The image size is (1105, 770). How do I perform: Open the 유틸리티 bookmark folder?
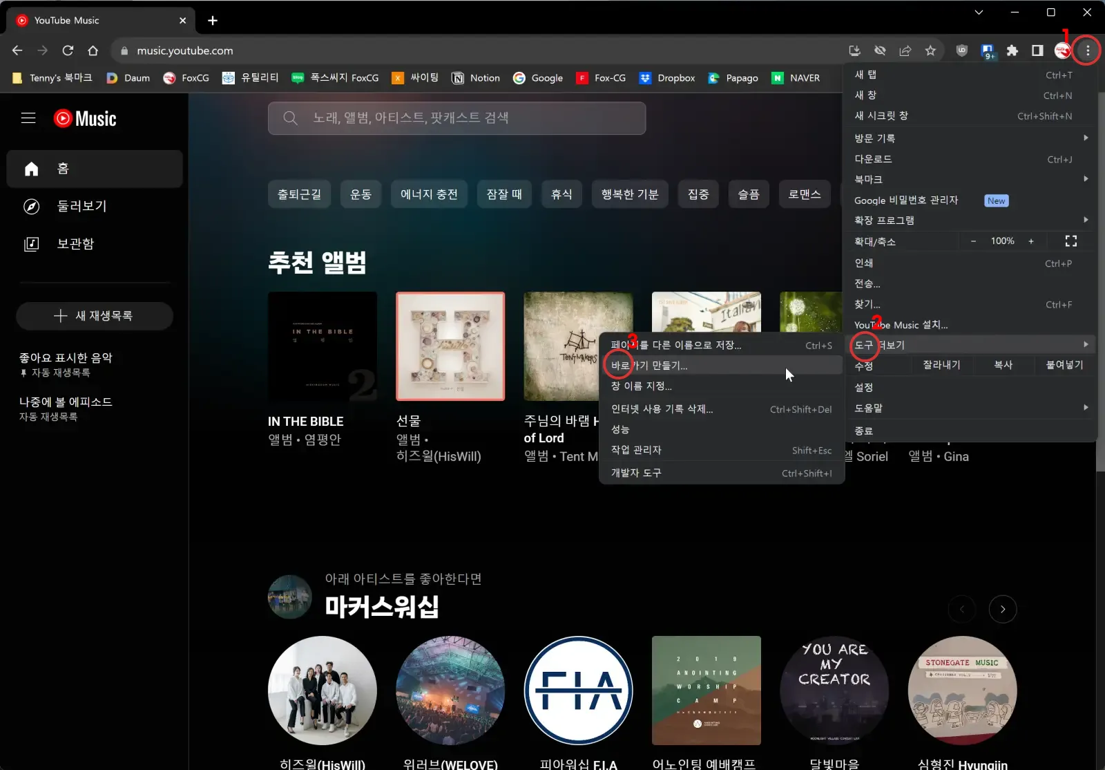[250, 78]
